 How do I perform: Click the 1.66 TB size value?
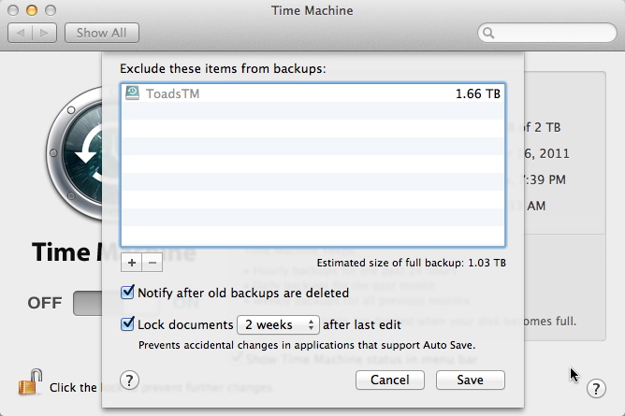(477, 93)
